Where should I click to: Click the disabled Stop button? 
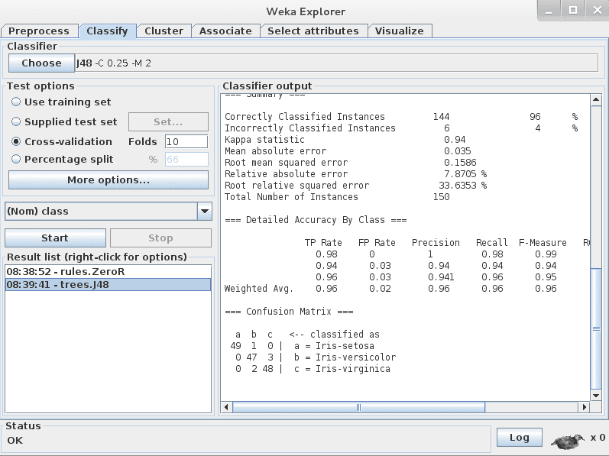click(160, 238)
